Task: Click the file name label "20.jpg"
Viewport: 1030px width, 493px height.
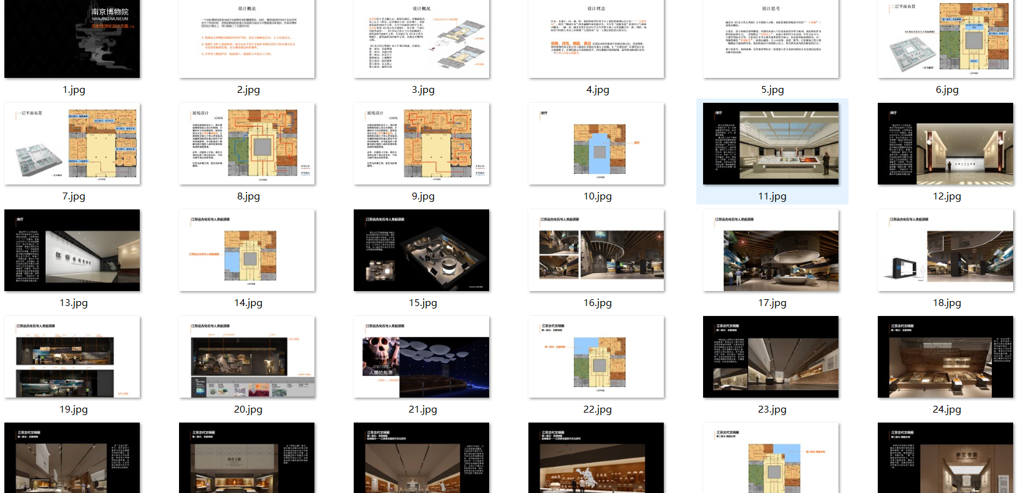Action: pos(248,409)
